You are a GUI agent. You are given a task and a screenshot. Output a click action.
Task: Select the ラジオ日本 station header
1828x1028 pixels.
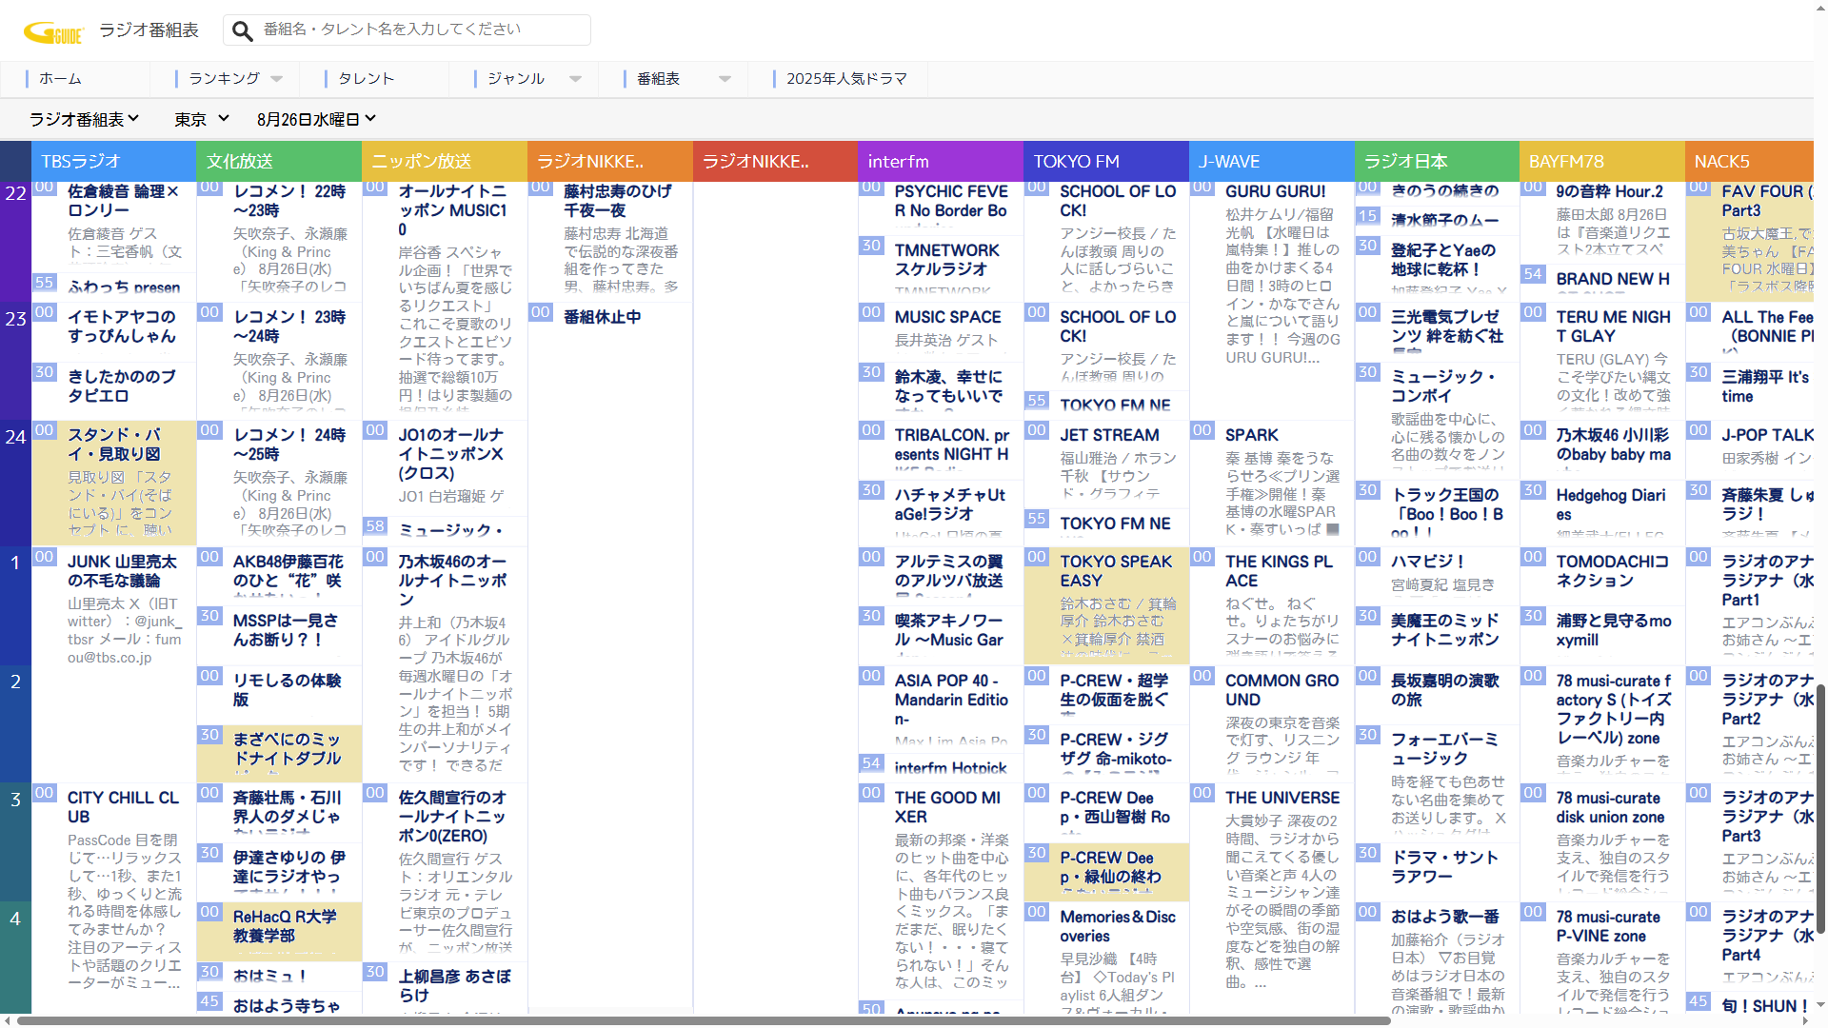(1437, 162)
